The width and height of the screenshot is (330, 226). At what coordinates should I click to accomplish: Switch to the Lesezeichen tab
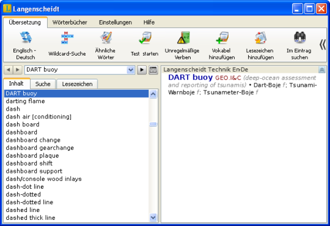[x=77, y=84]
